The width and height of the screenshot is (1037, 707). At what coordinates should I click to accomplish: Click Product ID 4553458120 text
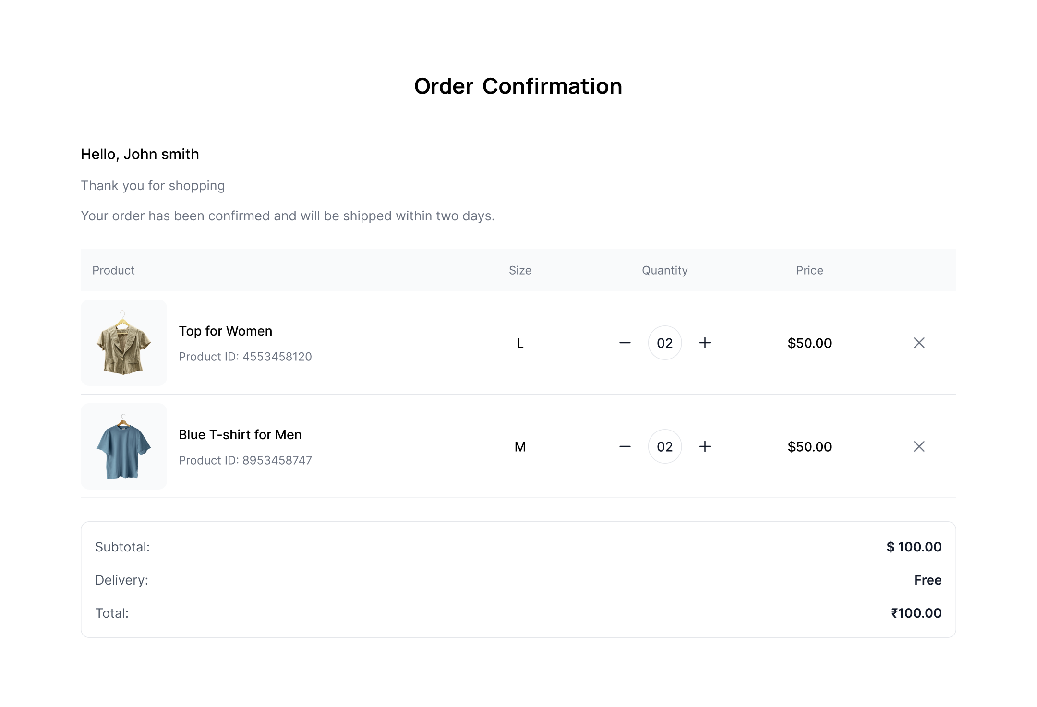[245, 357]
